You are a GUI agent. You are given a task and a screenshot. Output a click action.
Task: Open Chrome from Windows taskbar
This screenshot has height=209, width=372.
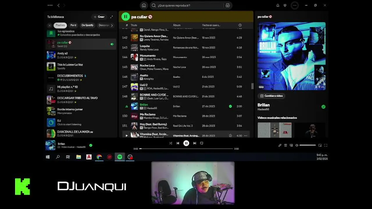tap(99, 157)
